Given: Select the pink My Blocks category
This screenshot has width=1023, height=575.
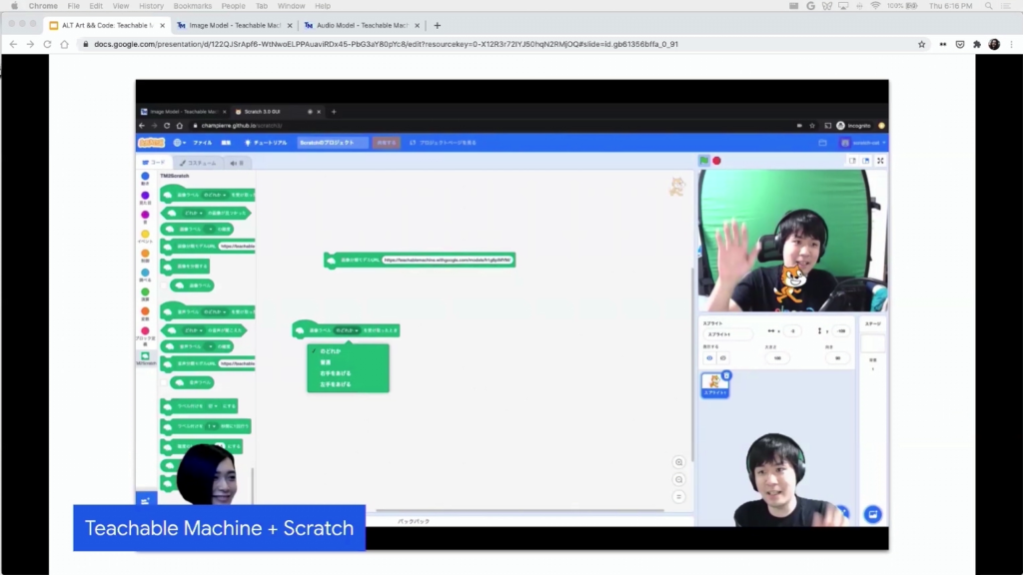Looking at the screenshot, I should click(145, 335).
